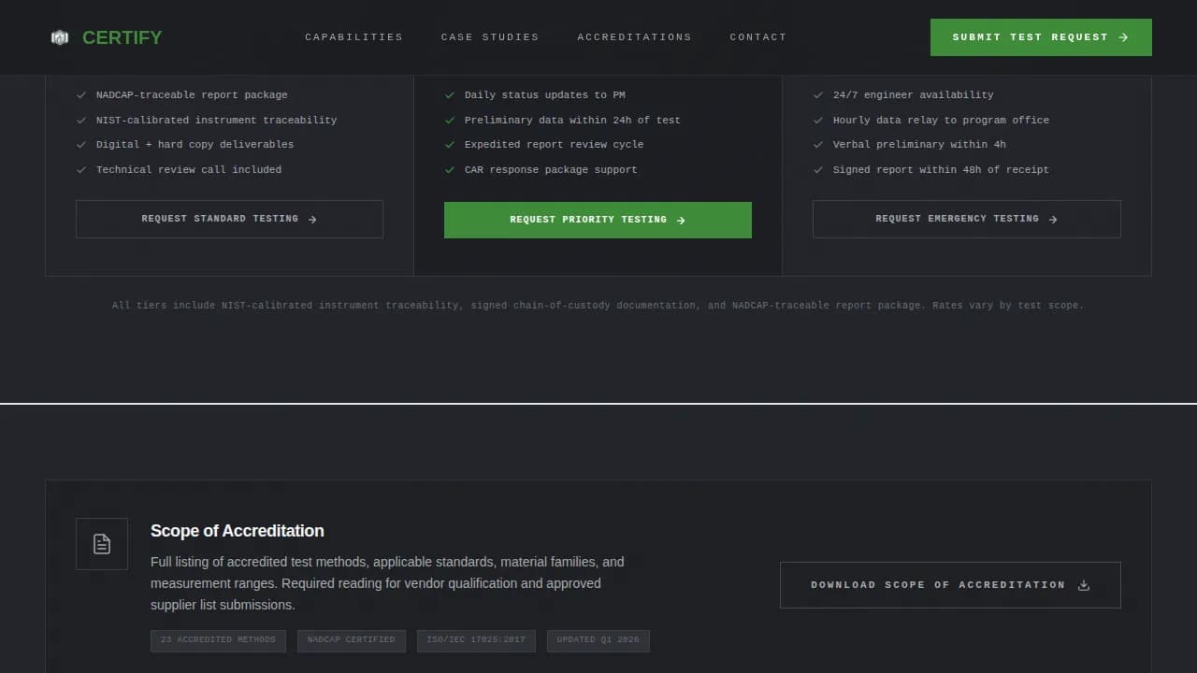This screenshot has width=1197, height=673.
Task: Expand the Capabilities navigation menu
Action: click(x=353, y=36)
